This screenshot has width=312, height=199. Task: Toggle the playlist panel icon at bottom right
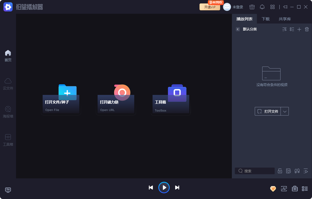tap(305, 188)
